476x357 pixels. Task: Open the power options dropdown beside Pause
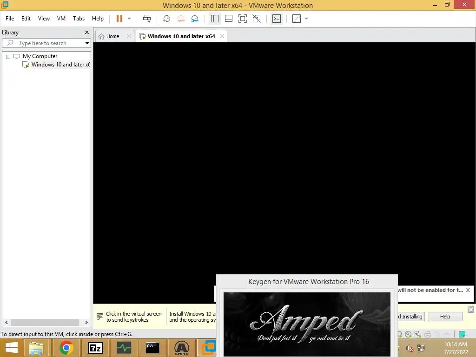[x=129, y=19]
